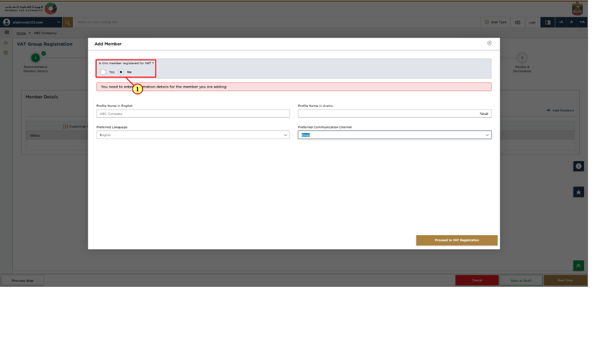This screenshot has width=610, height=345.
Task: Click step 5 Review & Declaration
Action: pyautogui.click(x=522, y=58)
